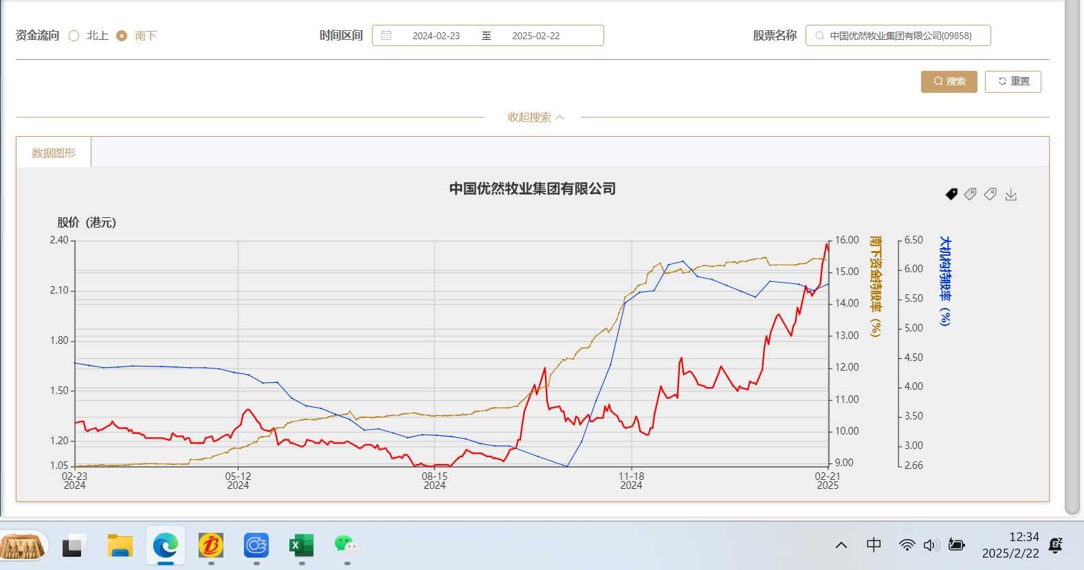Image resolution: width=1084 pixels, height=570 pixels.
Task: Click the 大机构持股率（%）axis title
Action: [x=945, y=281]
